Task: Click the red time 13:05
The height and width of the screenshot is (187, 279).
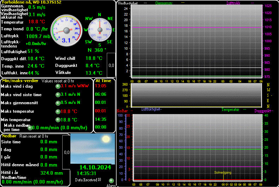Action: 100,86
